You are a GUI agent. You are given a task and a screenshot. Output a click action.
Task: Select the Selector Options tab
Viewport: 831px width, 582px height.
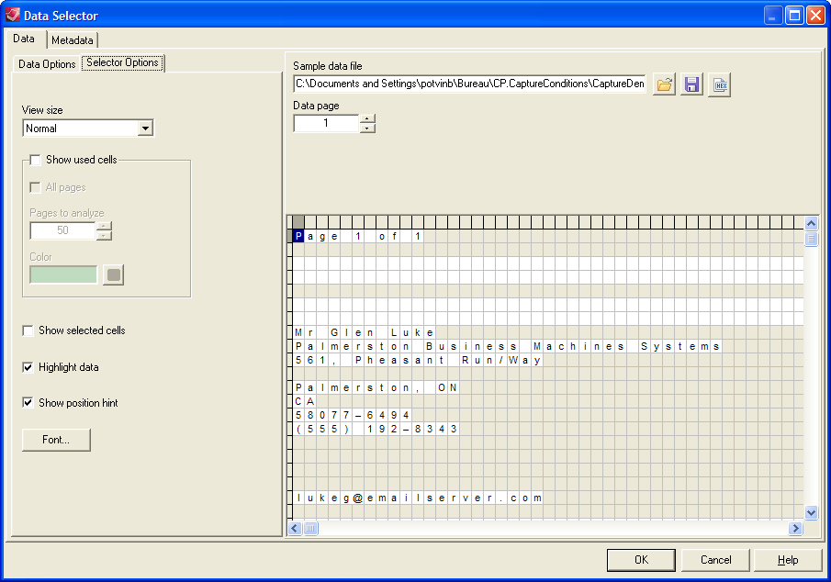point(123,63)
